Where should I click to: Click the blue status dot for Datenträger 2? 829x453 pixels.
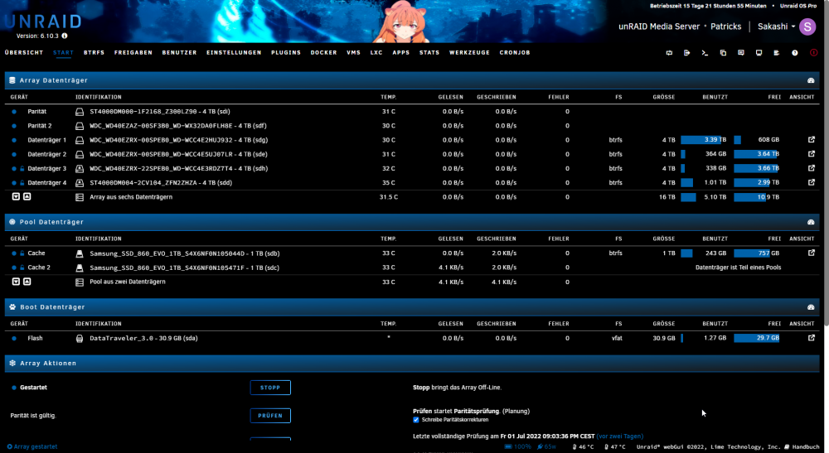point(14,155)
